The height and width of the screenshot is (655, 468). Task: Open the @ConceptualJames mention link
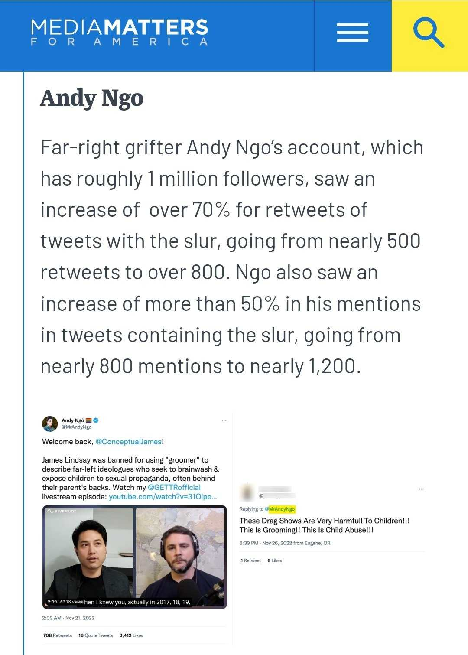[128, 442]
